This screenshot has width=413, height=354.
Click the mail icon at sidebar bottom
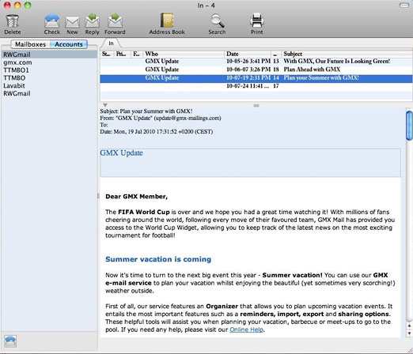coord(10,341)
